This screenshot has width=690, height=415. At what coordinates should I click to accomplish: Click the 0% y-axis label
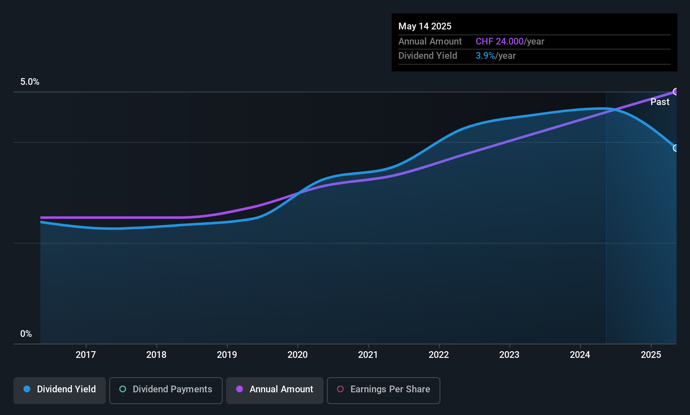[26, 334]
